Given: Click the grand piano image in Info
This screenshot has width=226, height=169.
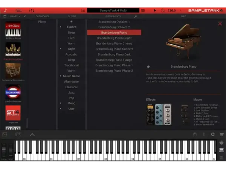Looking at the screenshot, I should pyautogui.click(x=183, y=41).
